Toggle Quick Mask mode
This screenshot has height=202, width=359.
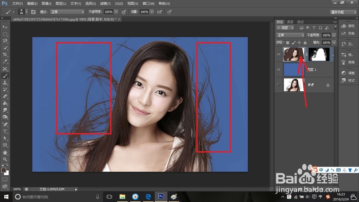pos(5,179)
